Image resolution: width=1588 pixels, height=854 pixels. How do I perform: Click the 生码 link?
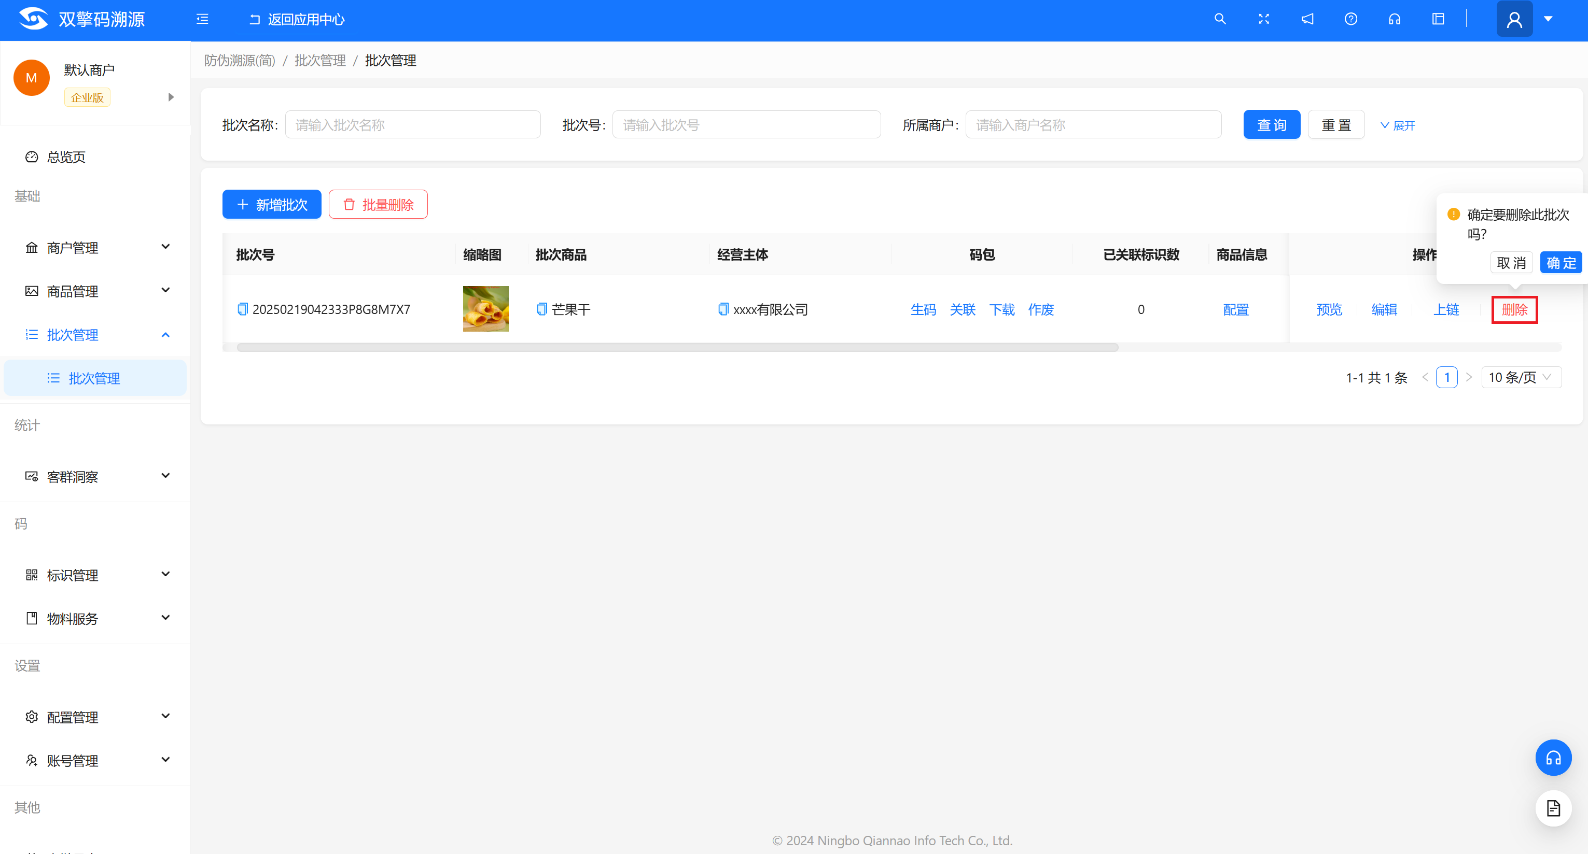(923, 309)
